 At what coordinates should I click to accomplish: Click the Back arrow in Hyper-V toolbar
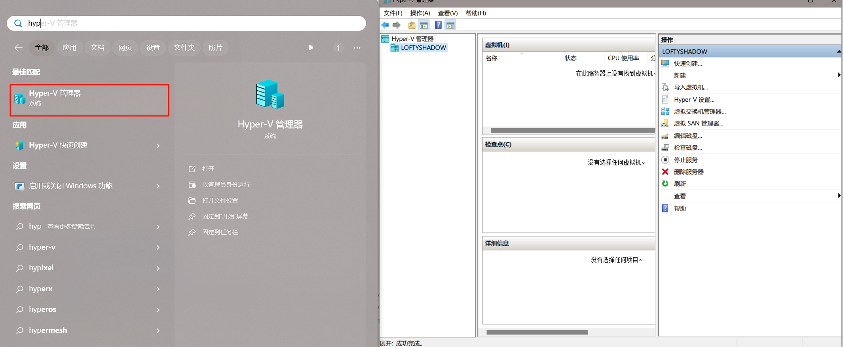385,25
